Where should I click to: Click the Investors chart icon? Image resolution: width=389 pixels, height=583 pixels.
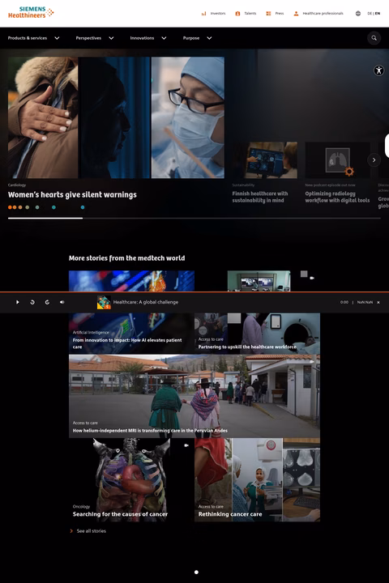point(203,14)
